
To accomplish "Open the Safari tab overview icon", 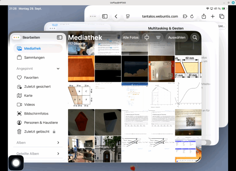I will coord(222,16).
